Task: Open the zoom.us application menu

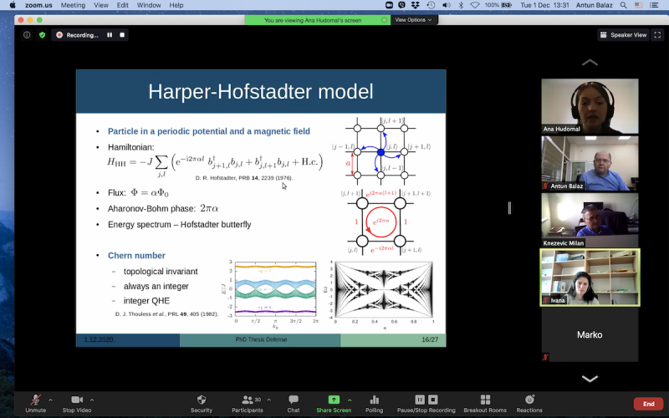Action: pos(38,5)
